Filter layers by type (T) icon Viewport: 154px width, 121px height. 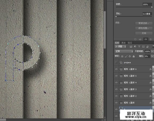(x=139, y=47)
